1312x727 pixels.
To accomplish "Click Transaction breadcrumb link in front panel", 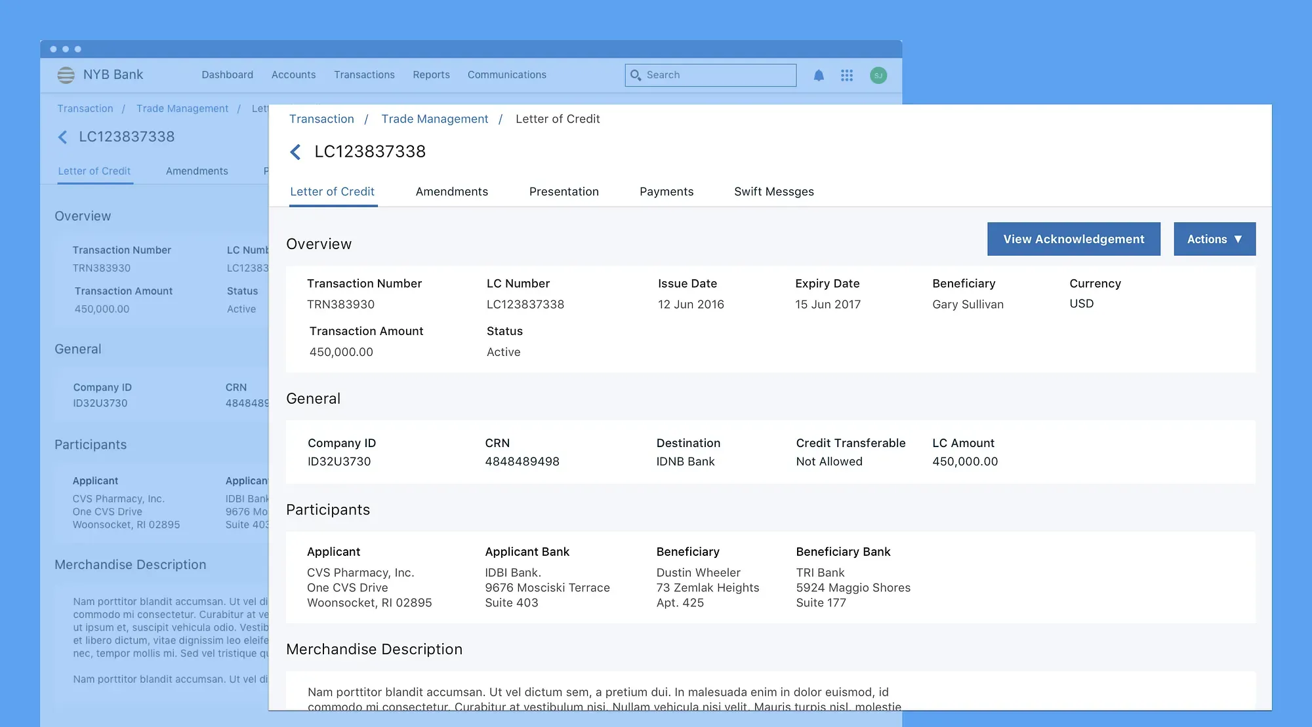I will (x=321, y=119).
